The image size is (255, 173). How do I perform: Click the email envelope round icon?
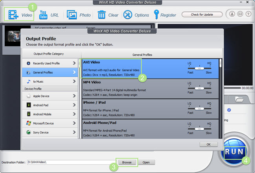(240, 14)
